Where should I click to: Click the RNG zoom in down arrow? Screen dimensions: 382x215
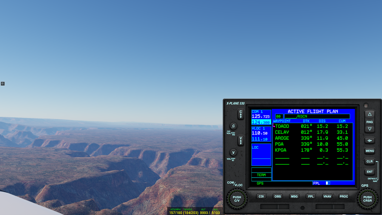click(x=369, y=129)
